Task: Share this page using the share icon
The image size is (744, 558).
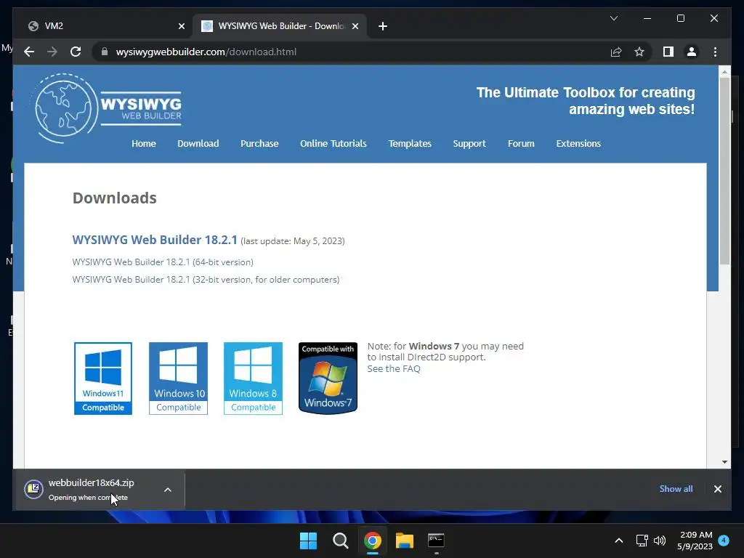Action: [x=616, y=52]
